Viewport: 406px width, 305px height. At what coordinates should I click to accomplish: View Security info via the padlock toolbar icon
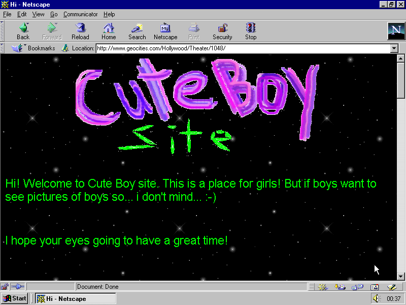click(222, 30)
